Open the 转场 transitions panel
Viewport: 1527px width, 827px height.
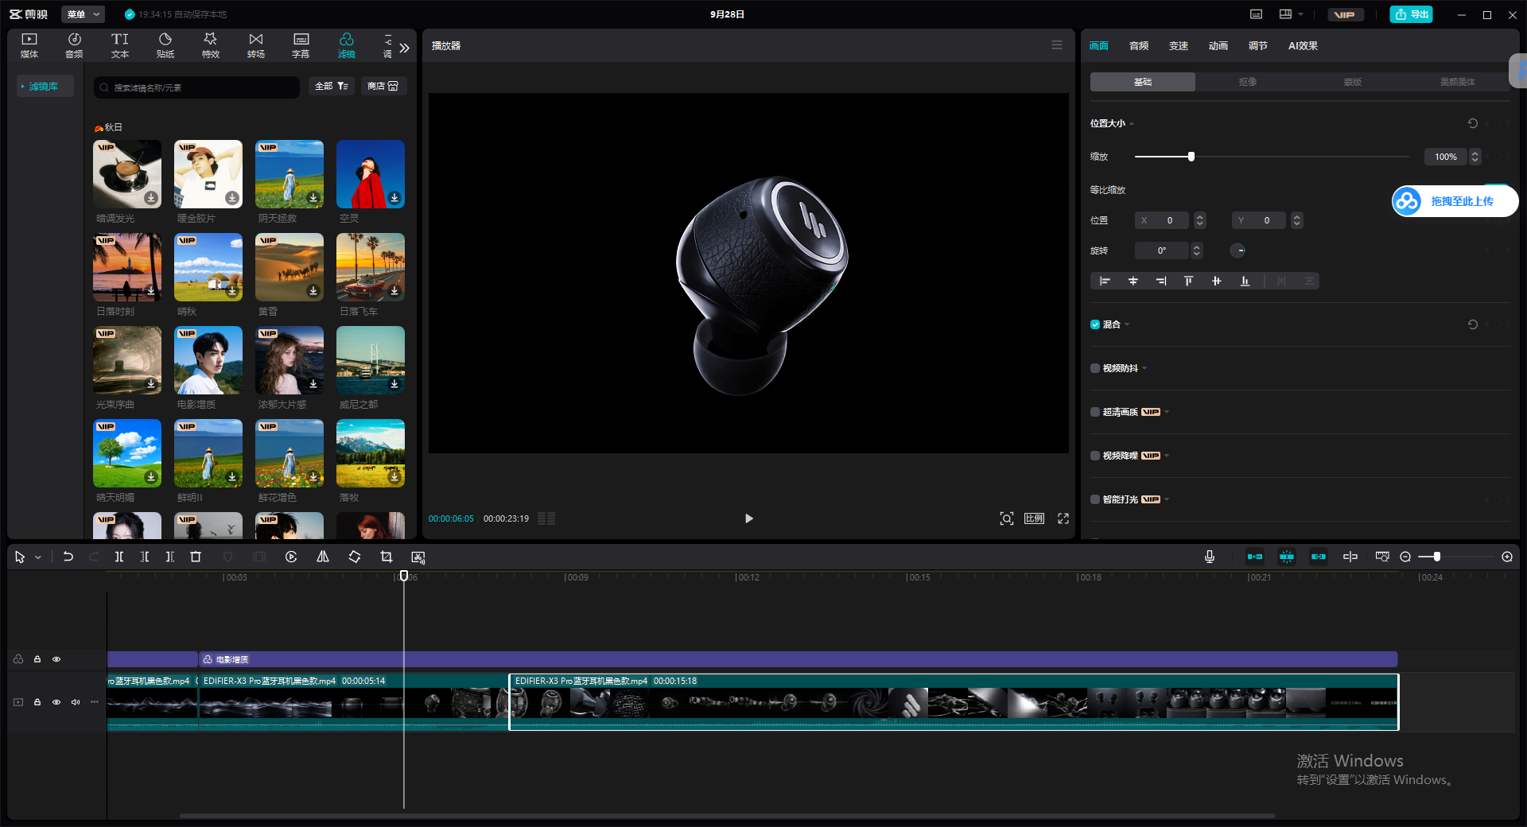click(256, 45)
